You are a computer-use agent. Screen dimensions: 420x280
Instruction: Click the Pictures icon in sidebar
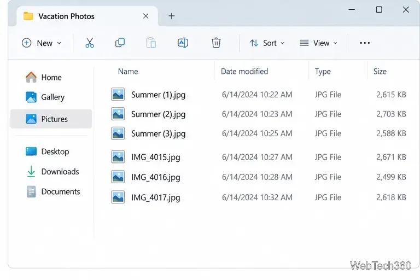click(31, 119)
